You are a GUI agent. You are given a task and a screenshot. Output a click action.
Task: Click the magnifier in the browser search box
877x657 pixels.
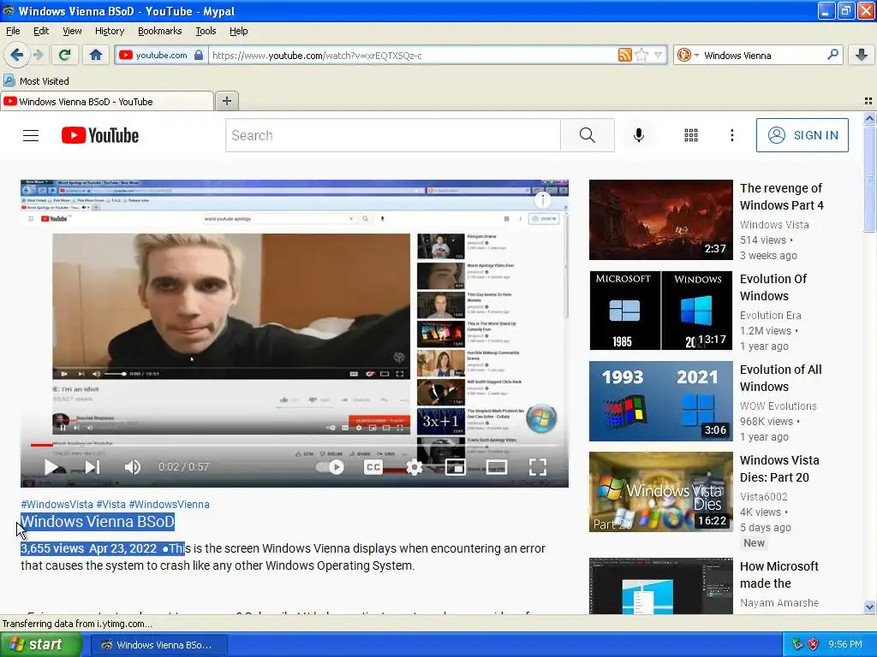(832, 55)
